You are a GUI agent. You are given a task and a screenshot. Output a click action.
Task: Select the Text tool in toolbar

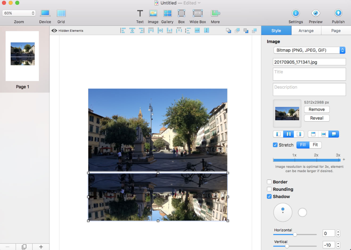140,13
